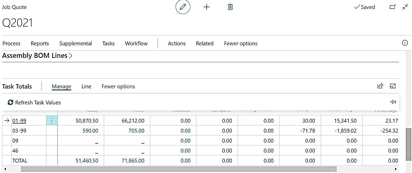Click the 66,212.00 price cell
412x173 pixels.
(133, 121)
